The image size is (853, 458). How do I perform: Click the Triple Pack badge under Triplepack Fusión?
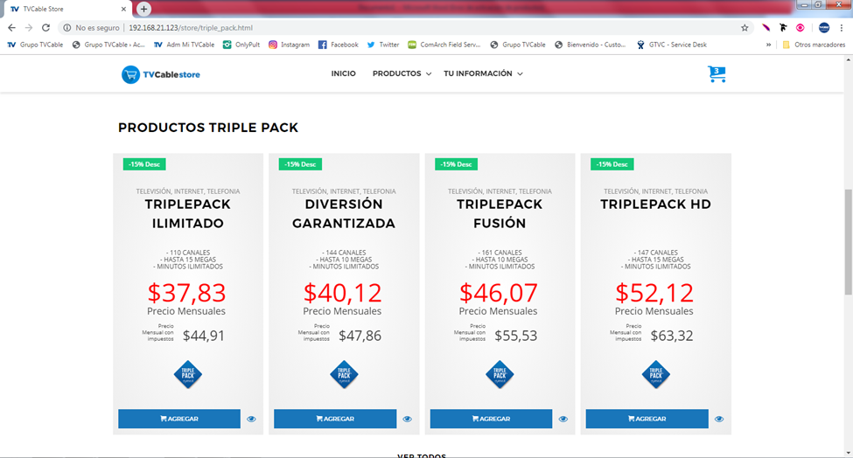[500, 374]
